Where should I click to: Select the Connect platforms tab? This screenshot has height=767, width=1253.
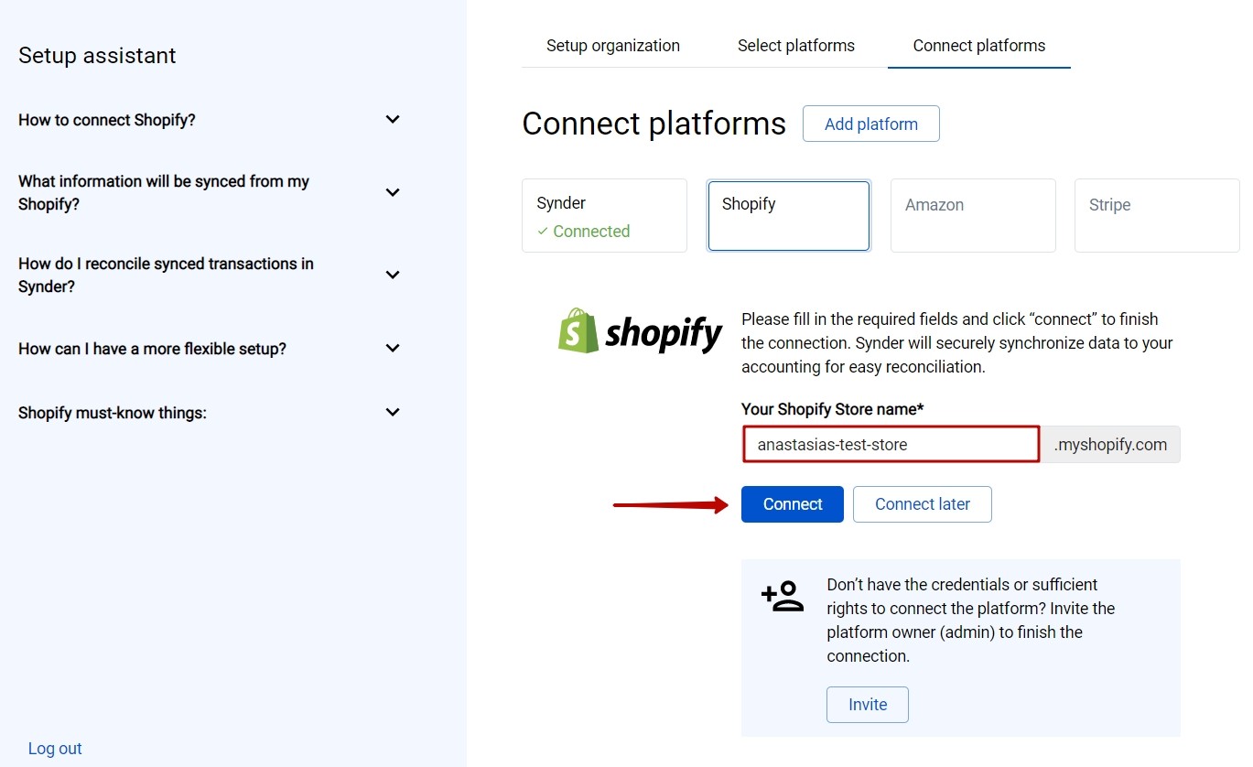(979, 46)
